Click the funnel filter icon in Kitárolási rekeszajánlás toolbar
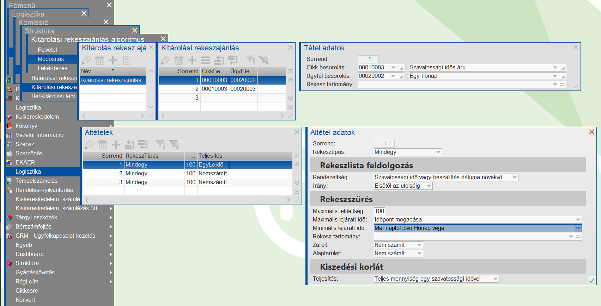Screen dimensions: 601x306 tap(250, 60)
